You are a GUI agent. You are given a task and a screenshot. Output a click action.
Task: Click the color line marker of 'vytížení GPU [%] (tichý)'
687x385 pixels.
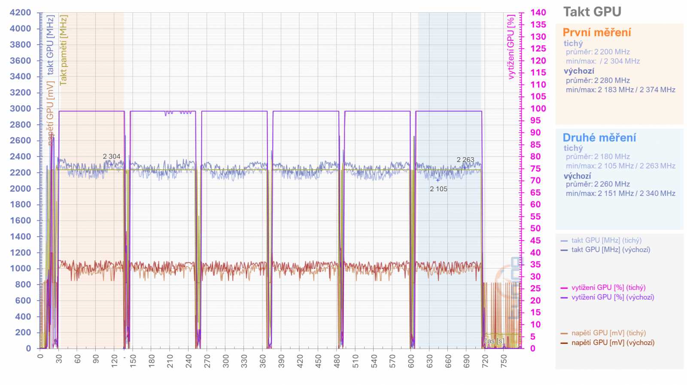tap(564, 288)
